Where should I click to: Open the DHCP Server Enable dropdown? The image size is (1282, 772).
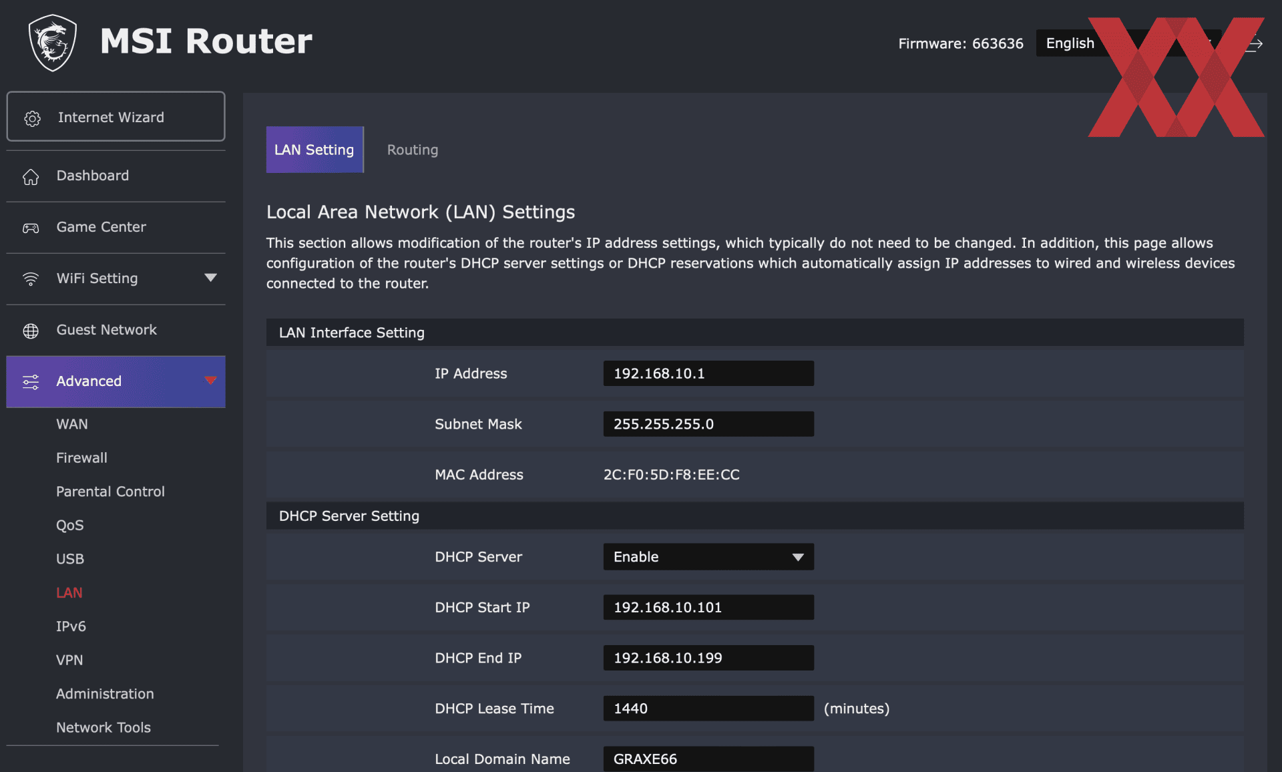pyautogui.click(x=708, y=557)
